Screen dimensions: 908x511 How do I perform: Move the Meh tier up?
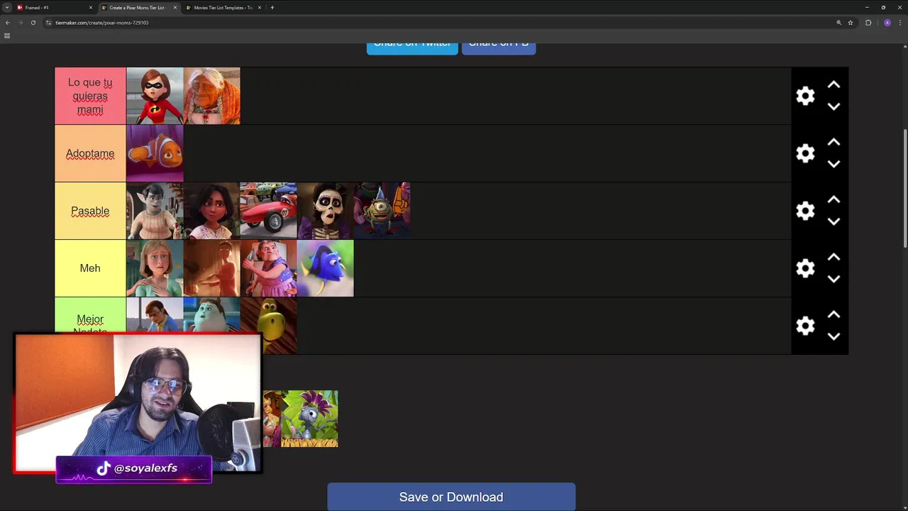point(834,258)
